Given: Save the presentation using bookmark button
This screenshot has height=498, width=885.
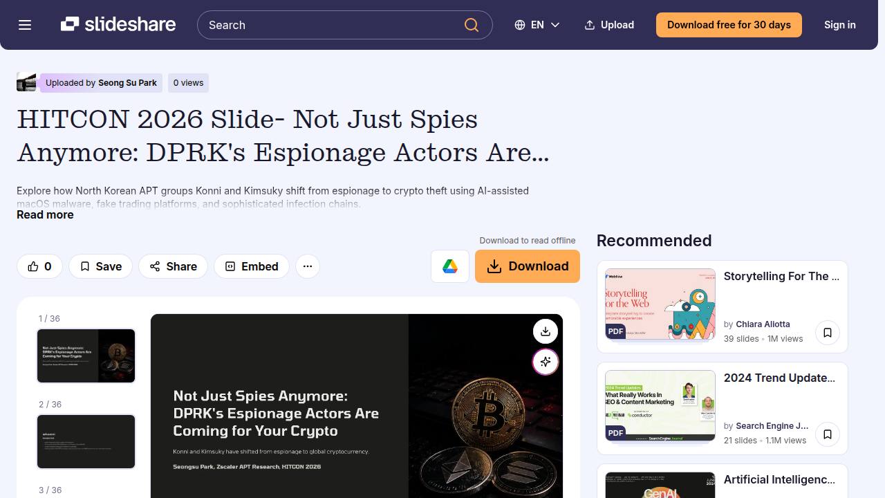Looking at the screenshot, I should [x=100, y=266].
